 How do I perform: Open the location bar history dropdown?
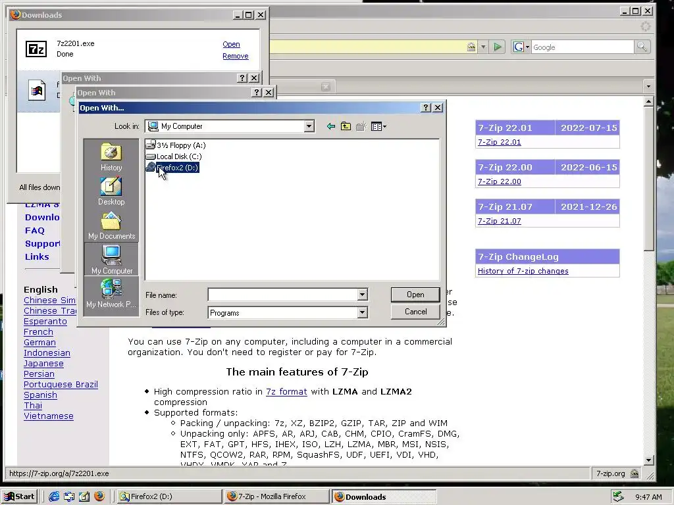483,47
